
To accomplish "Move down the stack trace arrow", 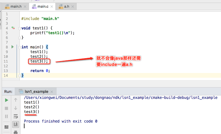I will [x=16, y=108].
